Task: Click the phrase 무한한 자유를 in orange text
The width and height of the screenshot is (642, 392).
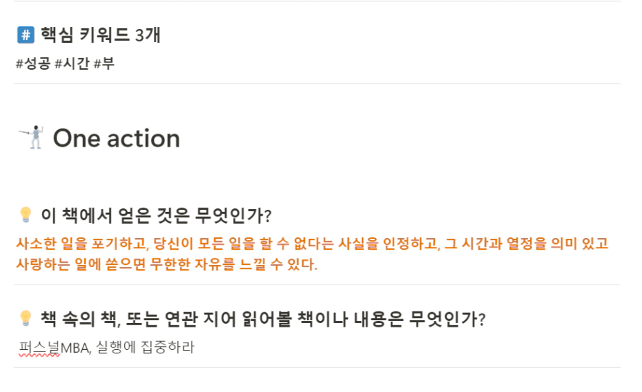Action: click(192, 264)
